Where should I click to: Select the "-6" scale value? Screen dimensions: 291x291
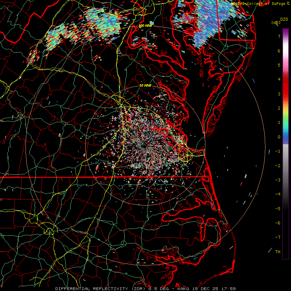(278, 223)
